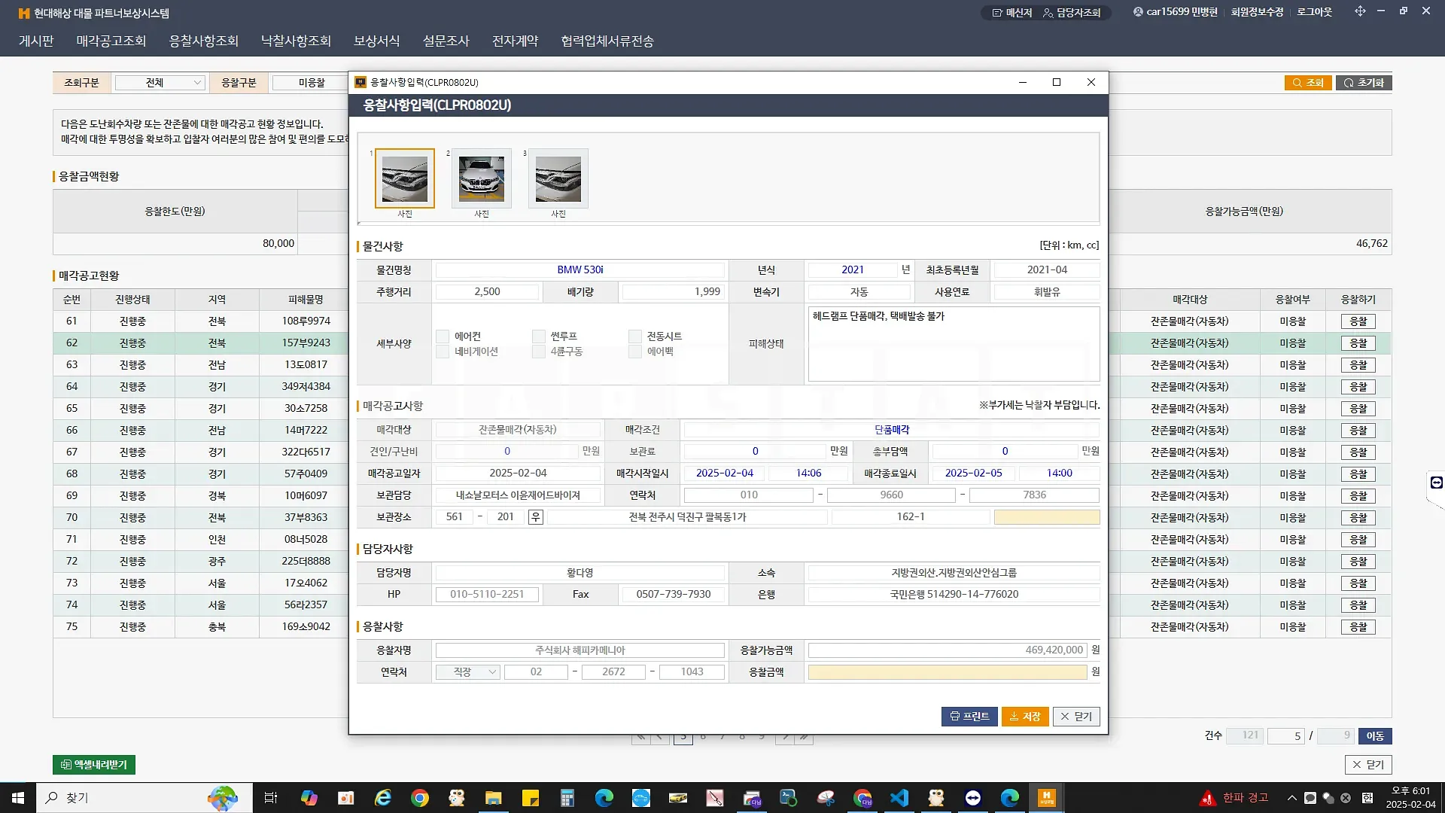Click the 조회 search button
Viewport: 1445px width, 813px height.
point(1308,83)
